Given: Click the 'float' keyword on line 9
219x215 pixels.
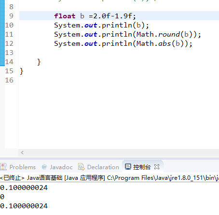Looking at the screenshot, I should (x=65, y=16).
